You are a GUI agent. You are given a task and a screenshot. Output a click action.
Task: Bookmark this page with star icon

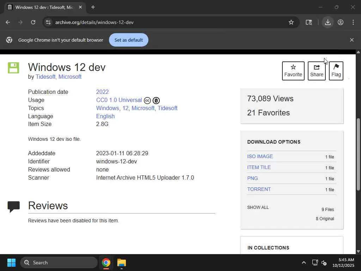(291, 22)
